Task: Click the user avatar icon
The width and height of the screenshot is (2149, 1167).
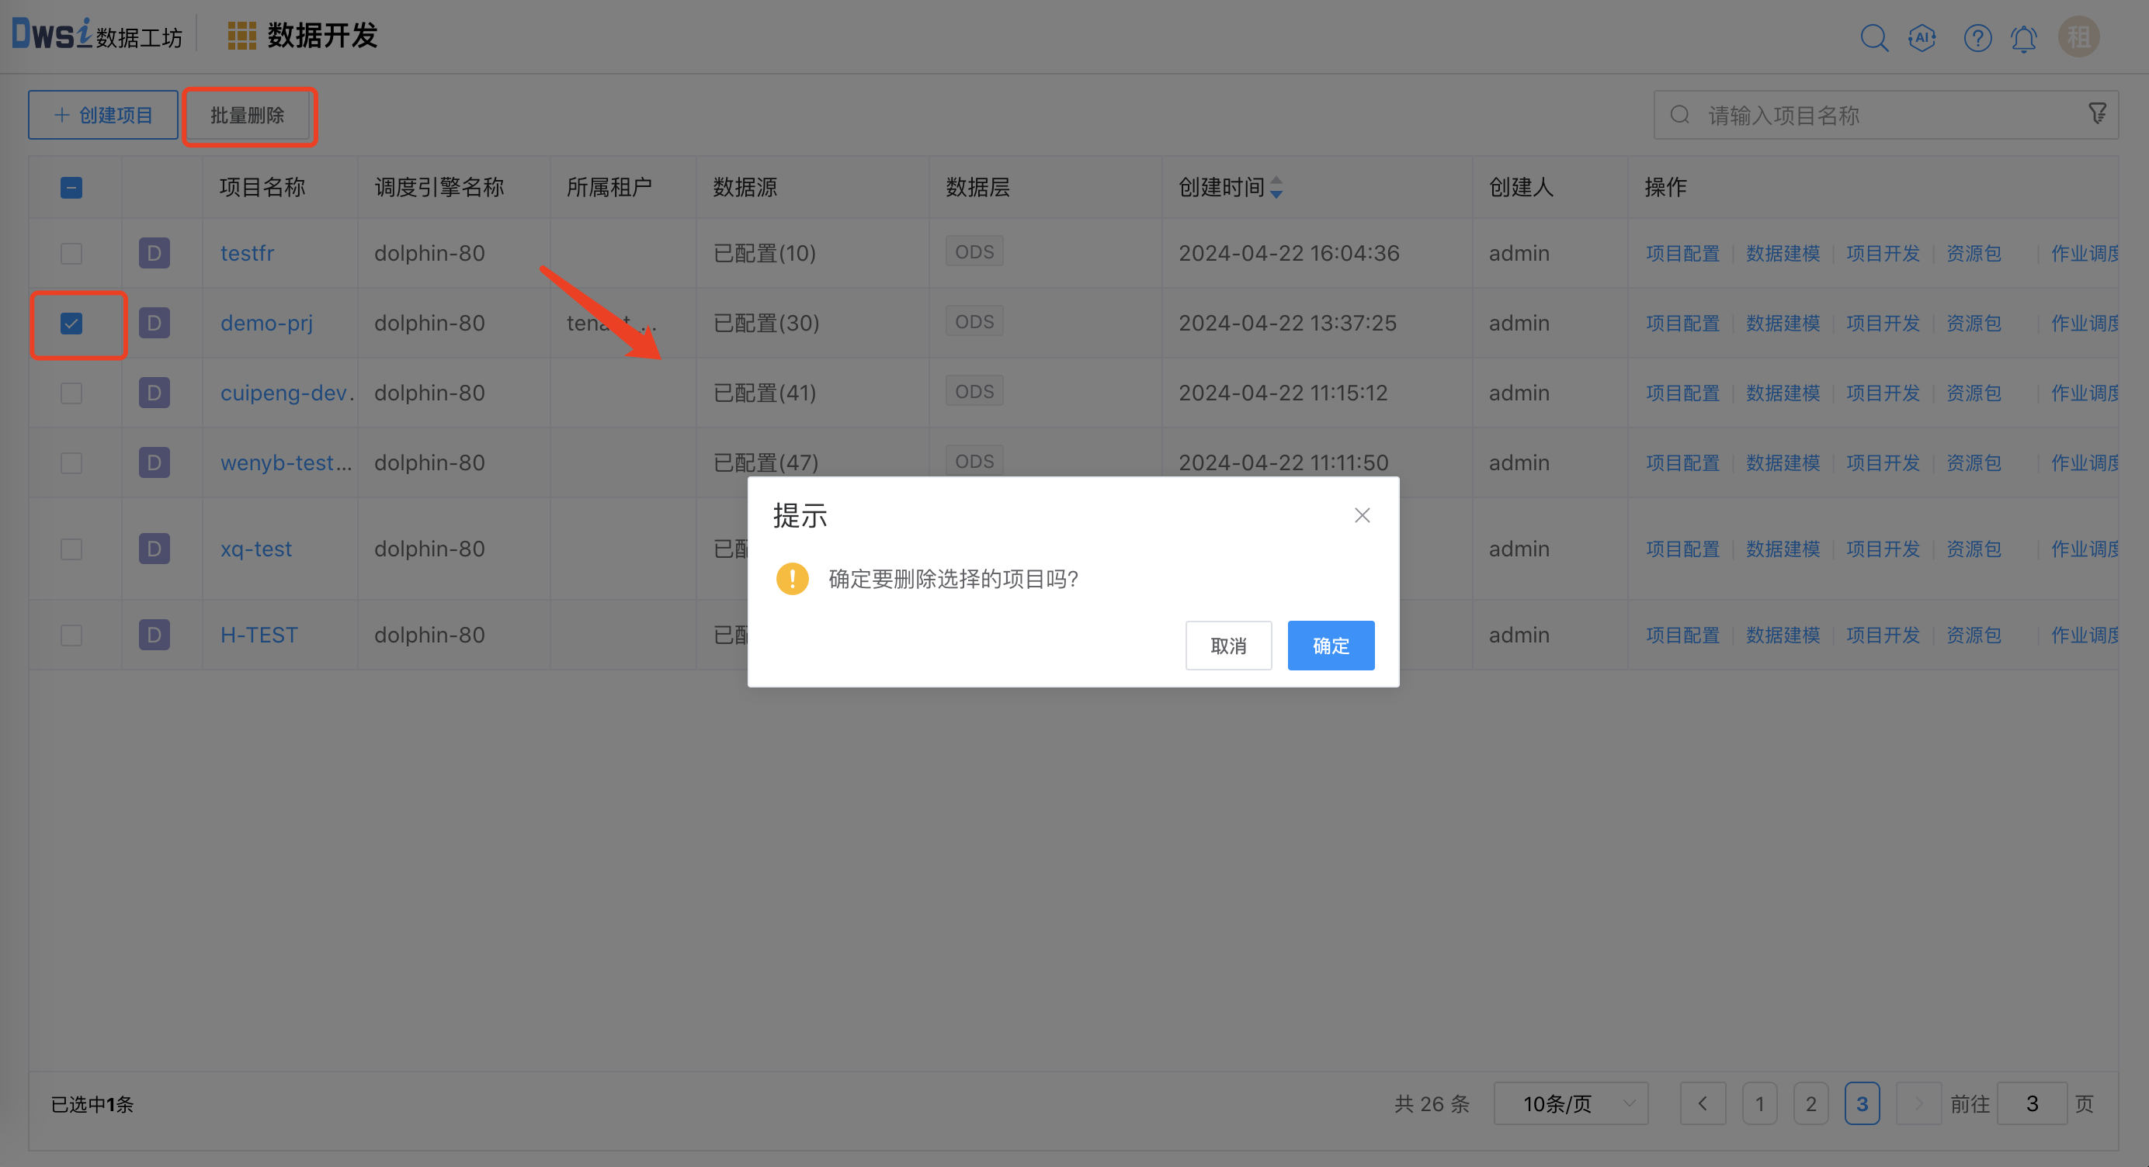Action: click(x=2078, y=36)
